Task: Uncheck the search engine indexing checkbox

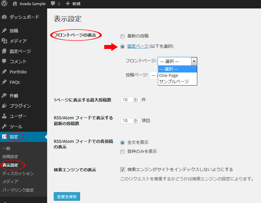Action: 123,169
